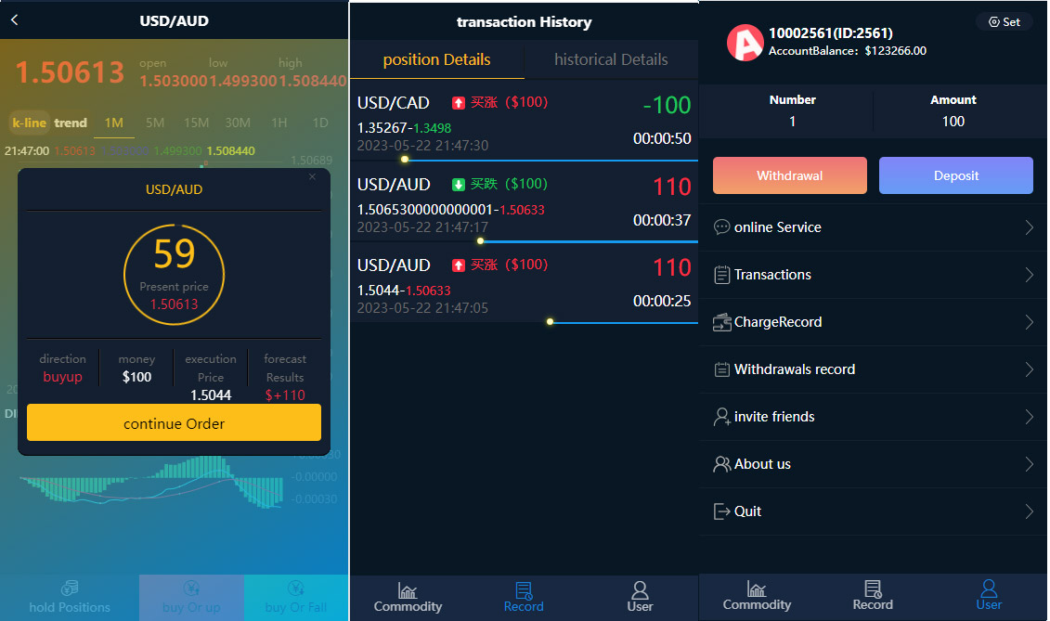The image size is (1050, 621).
Task: Click the Withdrawals record icon
Action: (722, 369)
